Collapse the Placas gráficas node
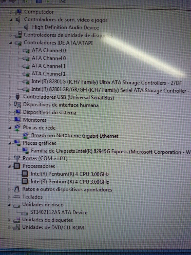The height and width of the screenshot is (255, 191). pyautogui.click(x=10, y=143)
